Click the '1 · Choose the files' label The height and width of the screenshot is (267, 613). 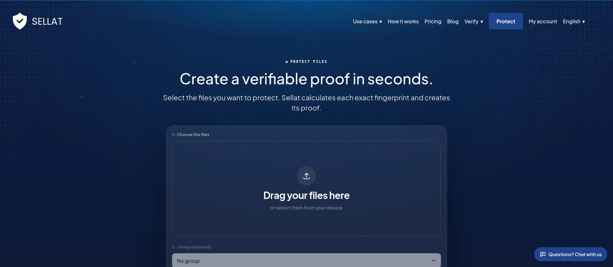(191, 134)
